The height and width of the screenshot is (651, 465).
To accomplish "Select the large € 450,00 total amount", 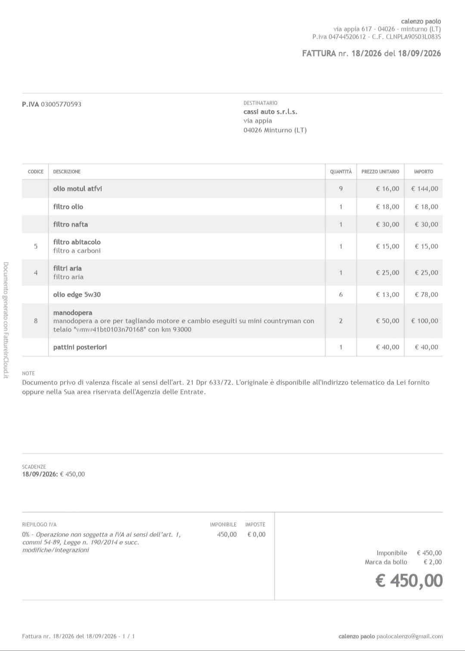I will coord(409,580).
